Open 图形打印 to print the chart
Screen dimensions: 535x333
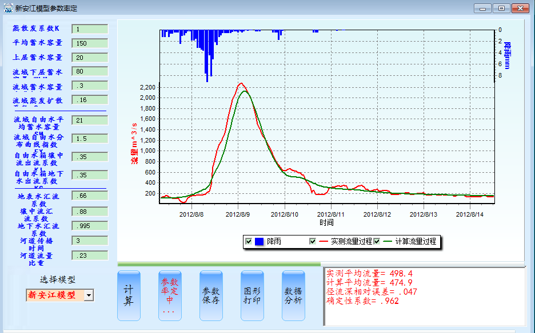(252, 295)
